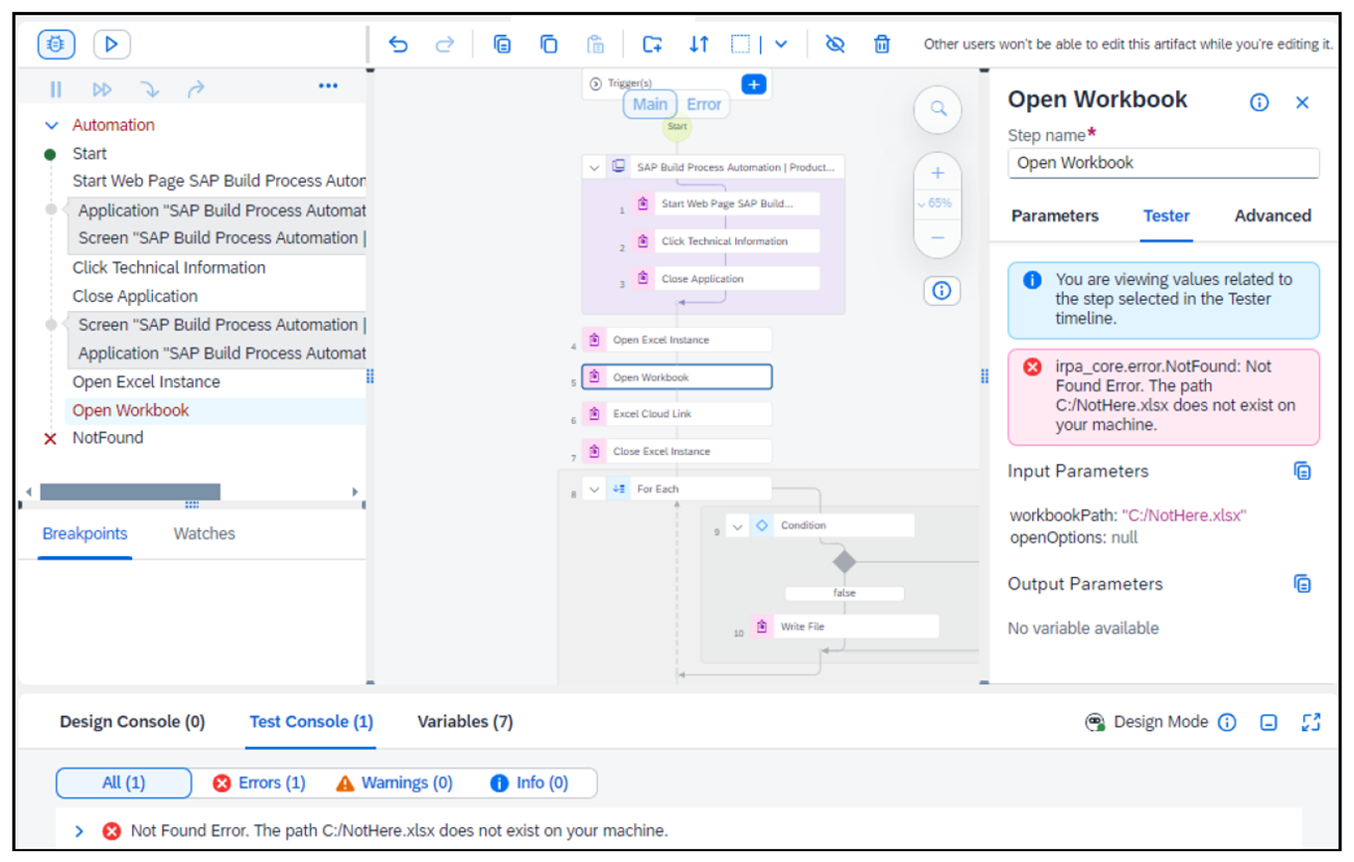
Task: Open the Test Console (1) tab
Action: (x=312, y=722)
